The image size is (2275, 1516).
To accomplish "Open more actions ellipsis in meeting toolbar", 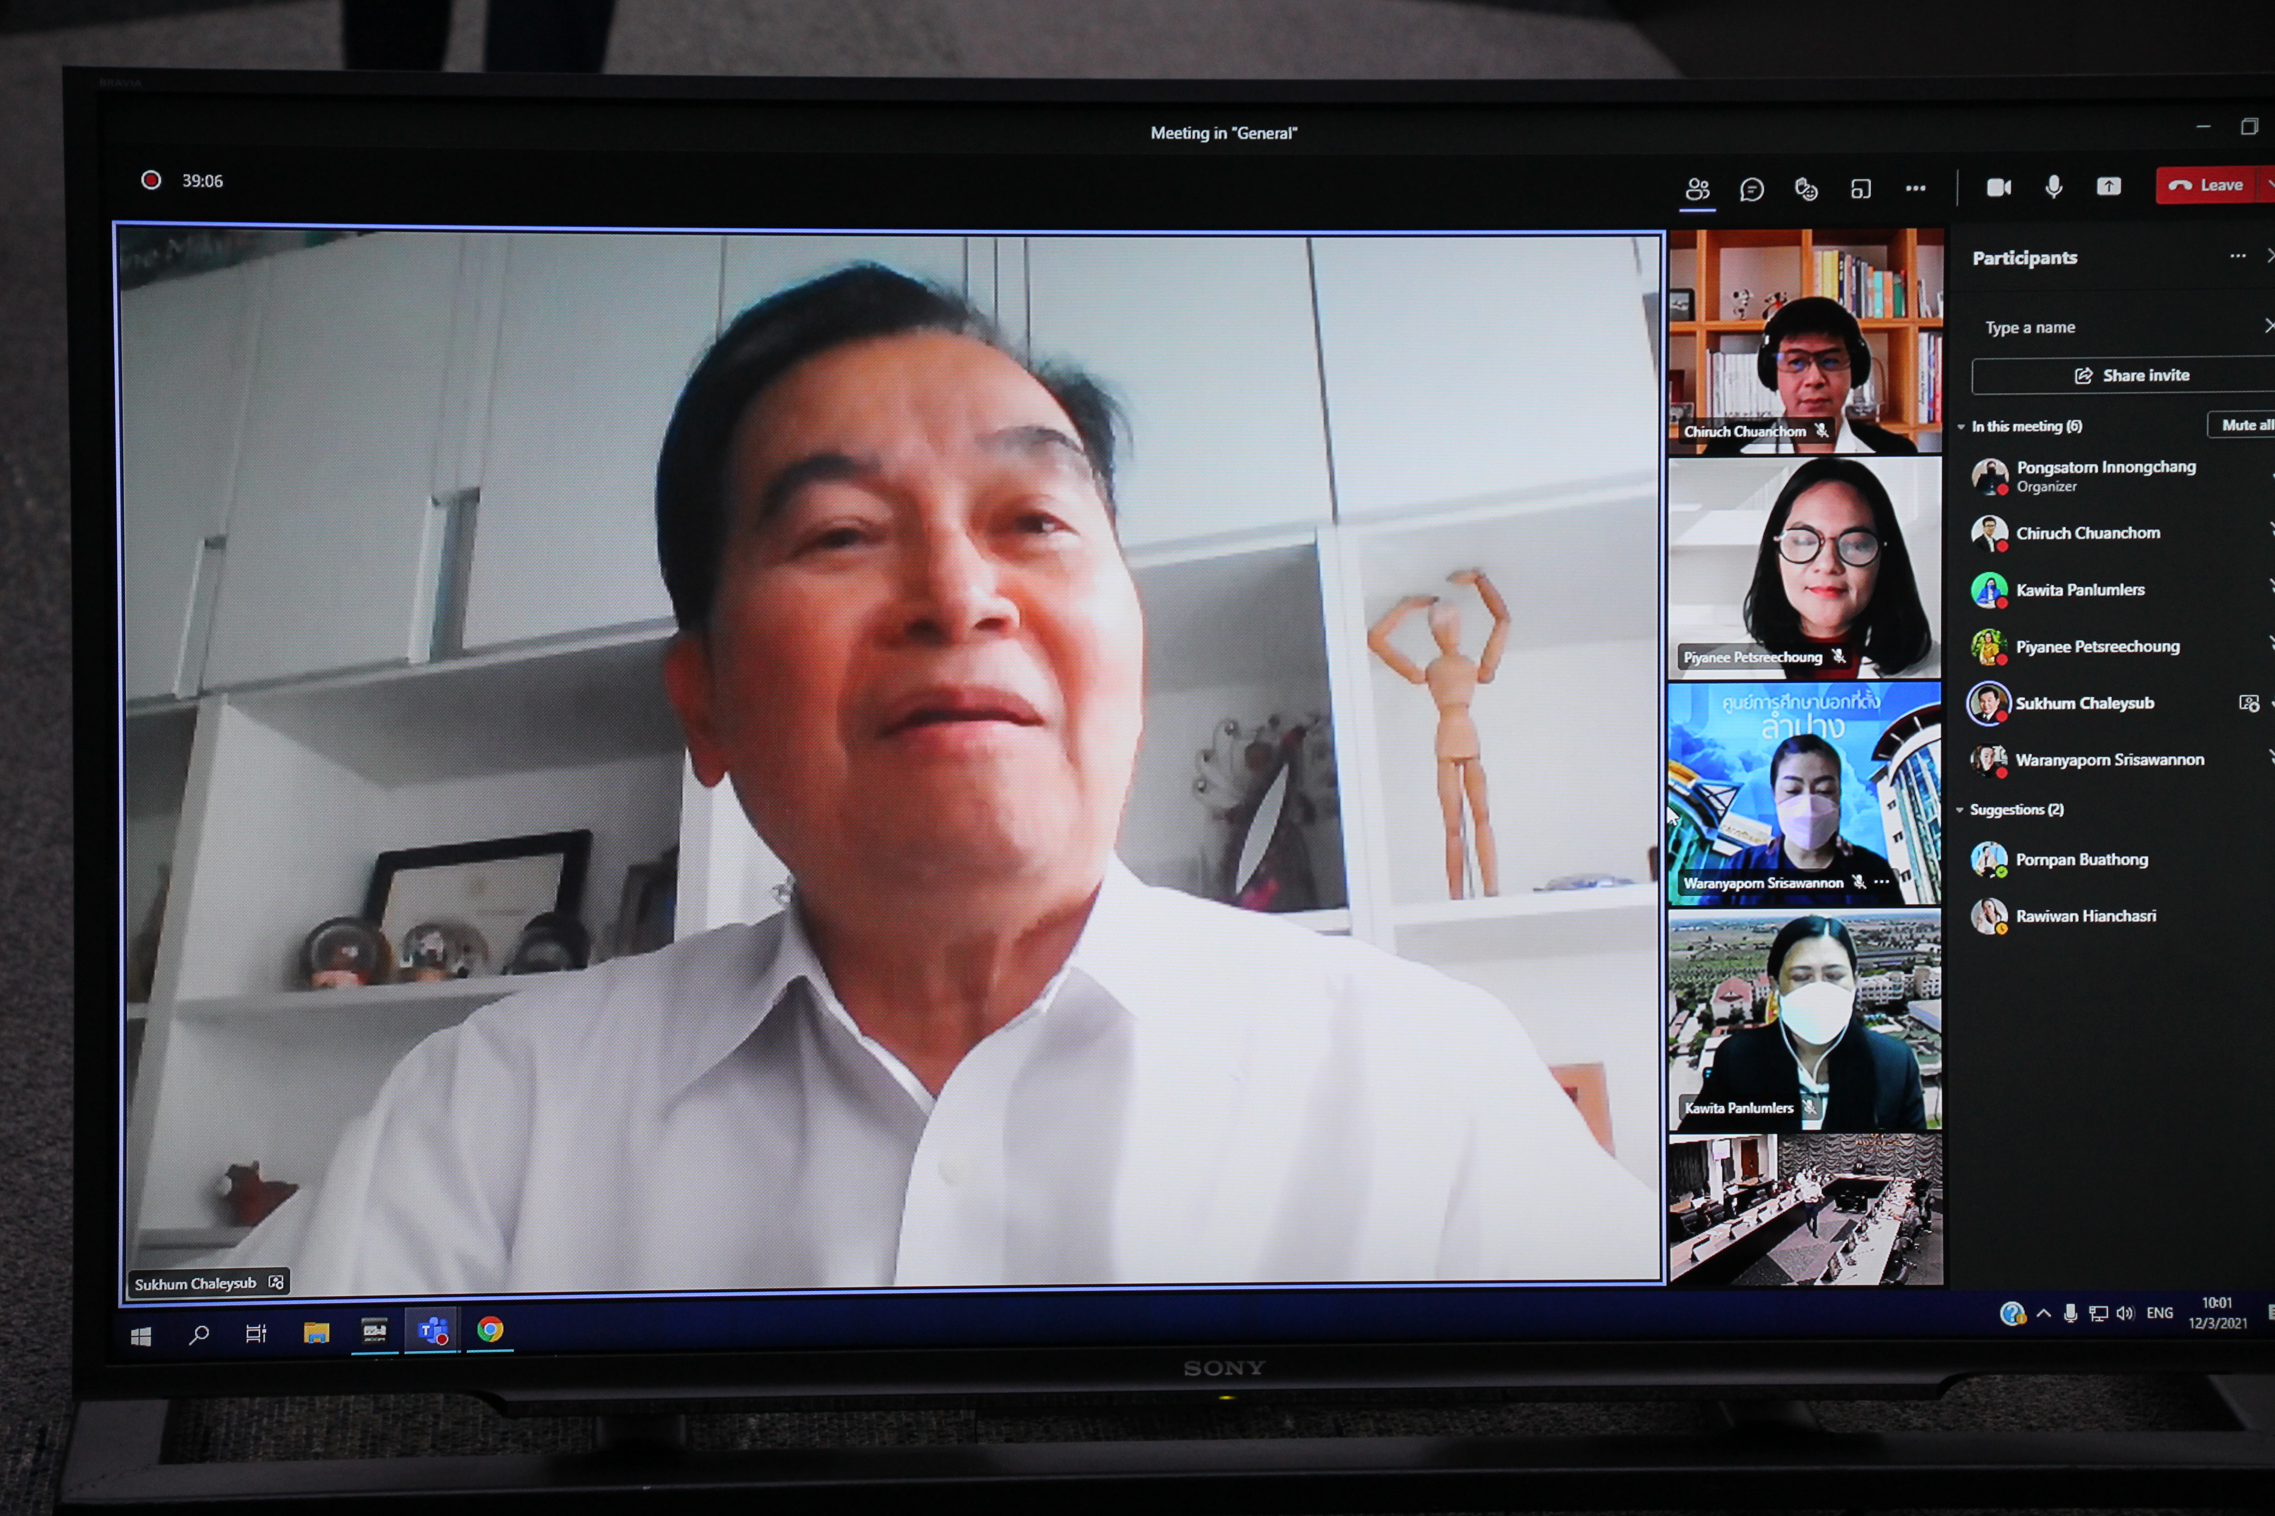I will click(x=1915, y=189).
